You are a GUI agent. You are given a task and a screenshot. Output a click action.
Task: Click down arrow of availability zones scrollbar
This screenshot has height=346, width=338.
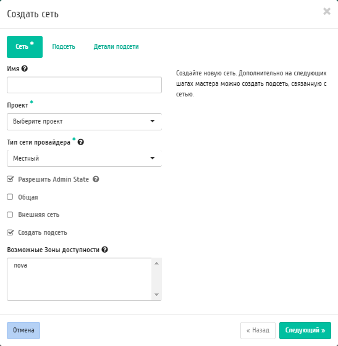click(157, 295)
